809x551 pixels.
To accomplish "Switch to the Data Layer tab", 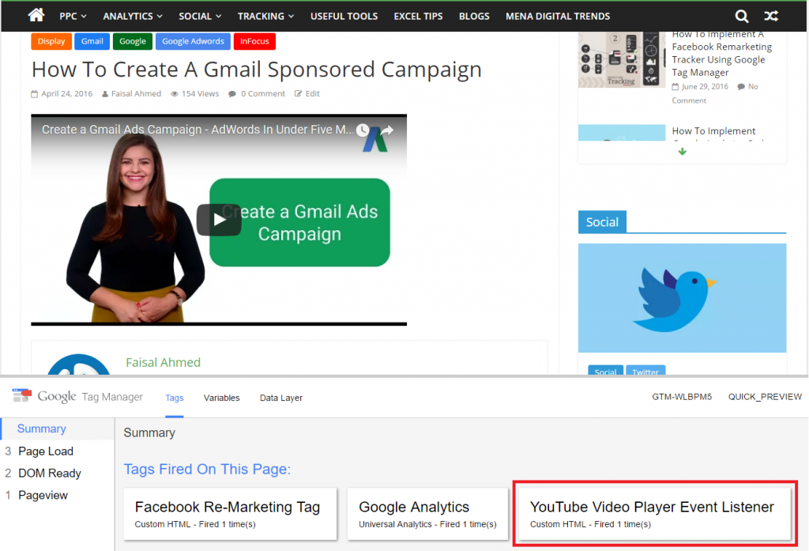I will [280, 398].
